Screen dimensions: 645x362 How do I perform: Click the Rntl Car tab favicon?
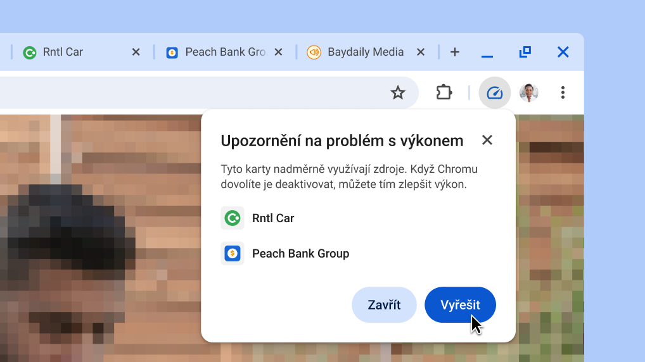pos(30,53)
